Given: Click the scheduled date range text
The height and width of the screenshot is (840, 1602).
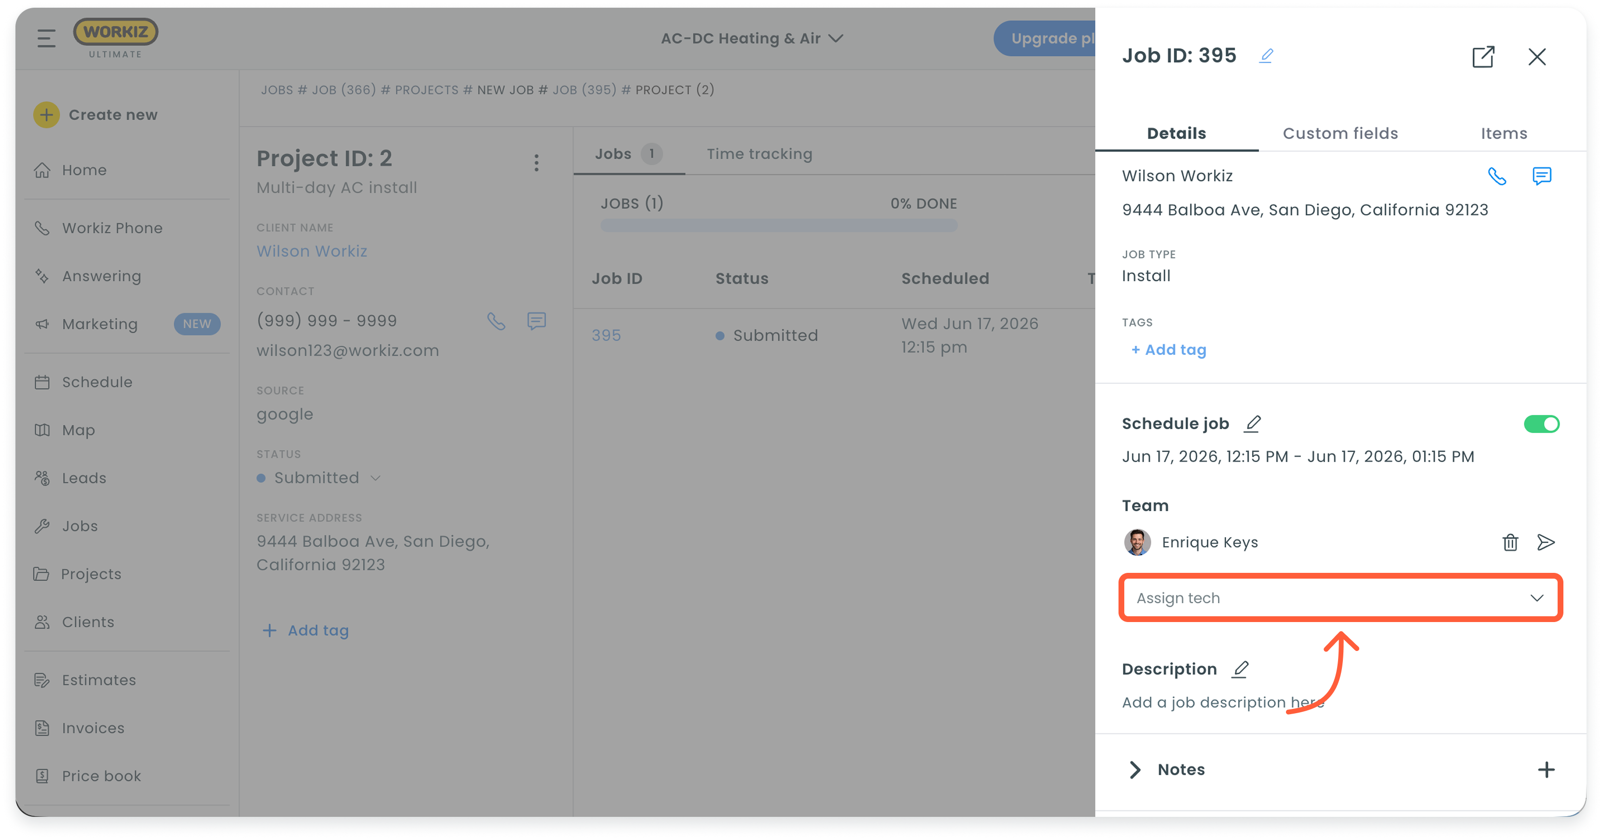Looking at the screenshot, I should (1298, 457).
